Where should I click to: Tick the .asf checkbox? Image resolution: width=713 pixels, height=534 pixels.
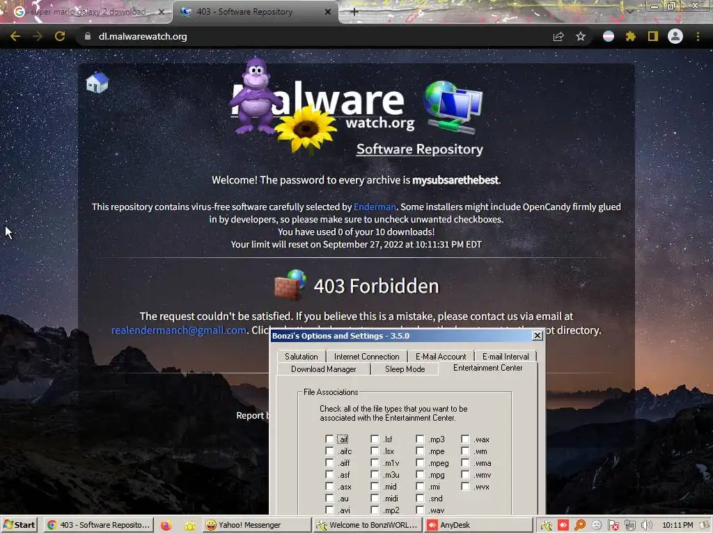[x=329, y=474]
